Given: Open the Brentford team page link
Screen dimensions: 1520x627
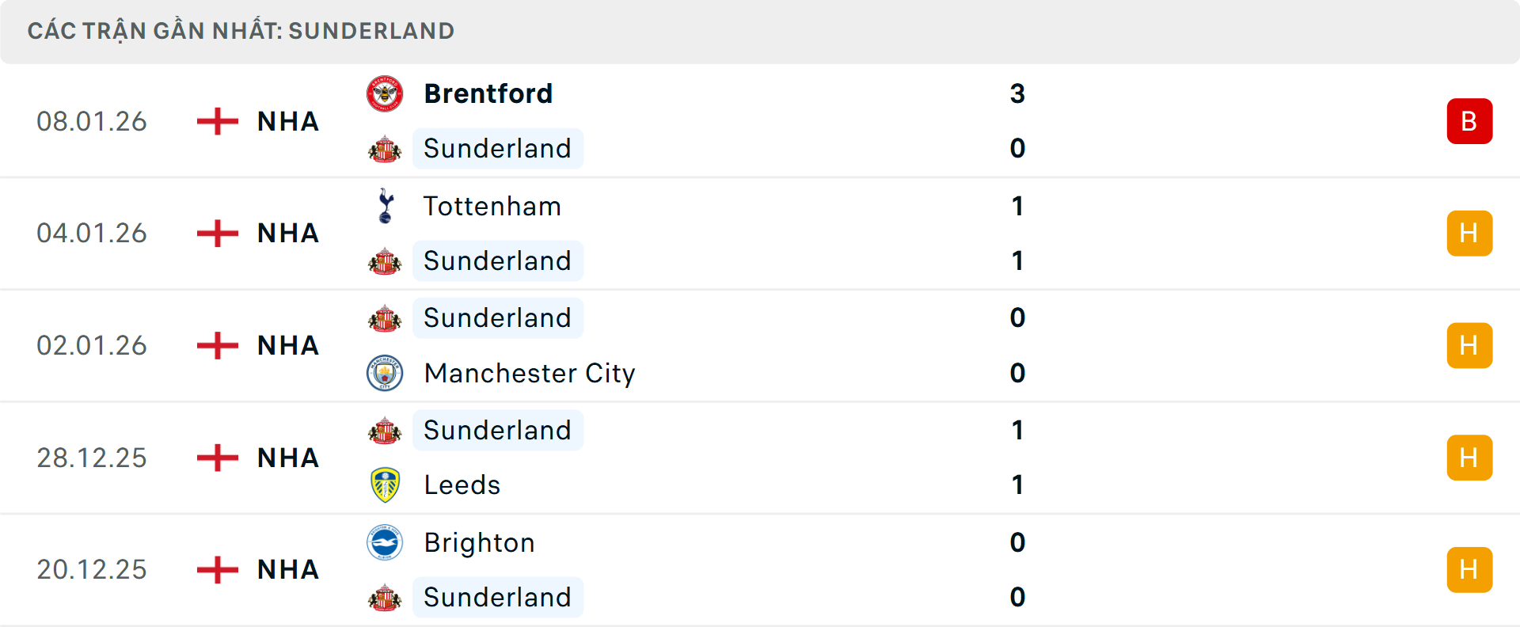Looking at the screenshot, I should tap(488, 93).
